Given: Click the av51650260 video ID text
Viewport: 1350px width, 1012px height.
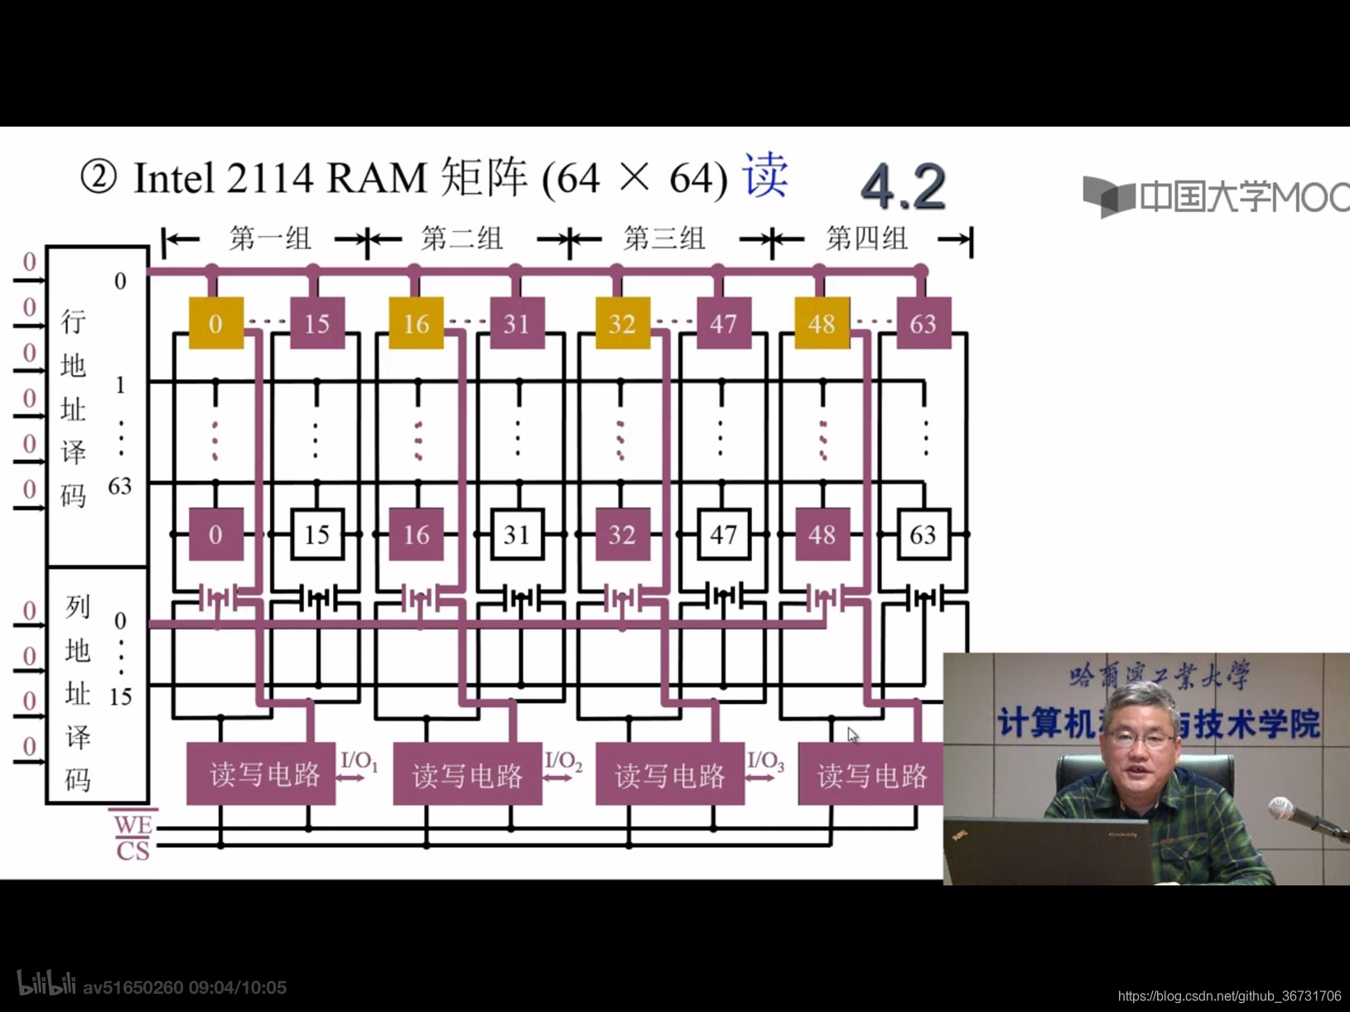Looking at the screenshot, I should [133, 987].
